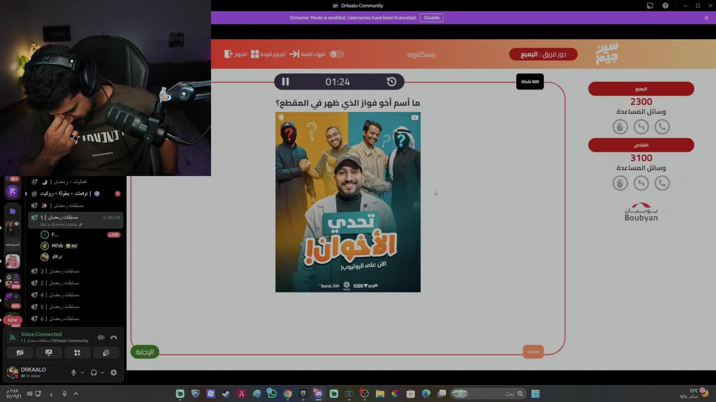Click the 600 نقطة points badge
The width and height of the screenshot is (716, 402).
tap(530, 82)
